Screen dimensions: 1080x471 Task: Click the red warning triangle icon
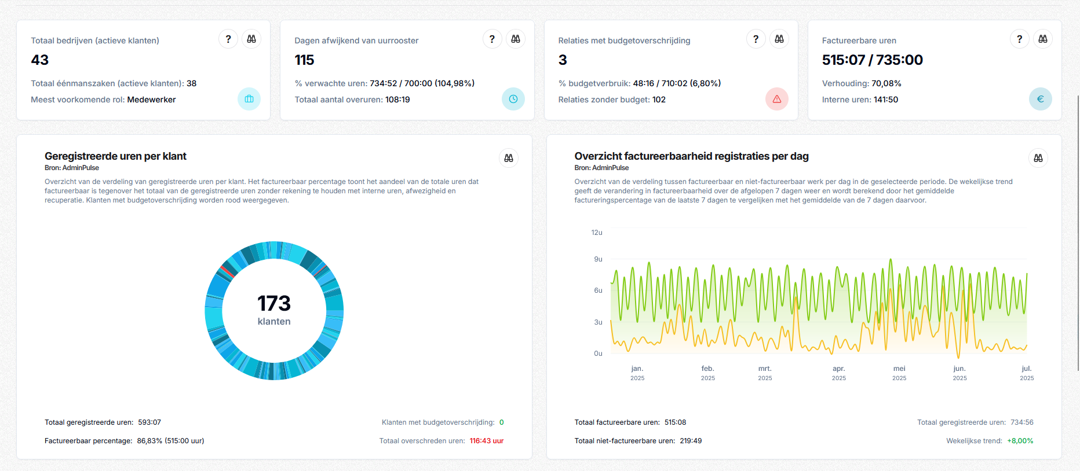(x=777, y=99)
